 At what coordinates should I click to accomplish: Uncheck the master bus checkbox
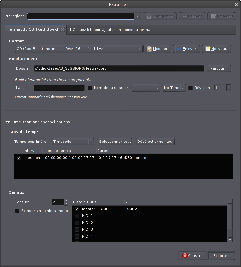pyautogui.click(x=77, y=209)
